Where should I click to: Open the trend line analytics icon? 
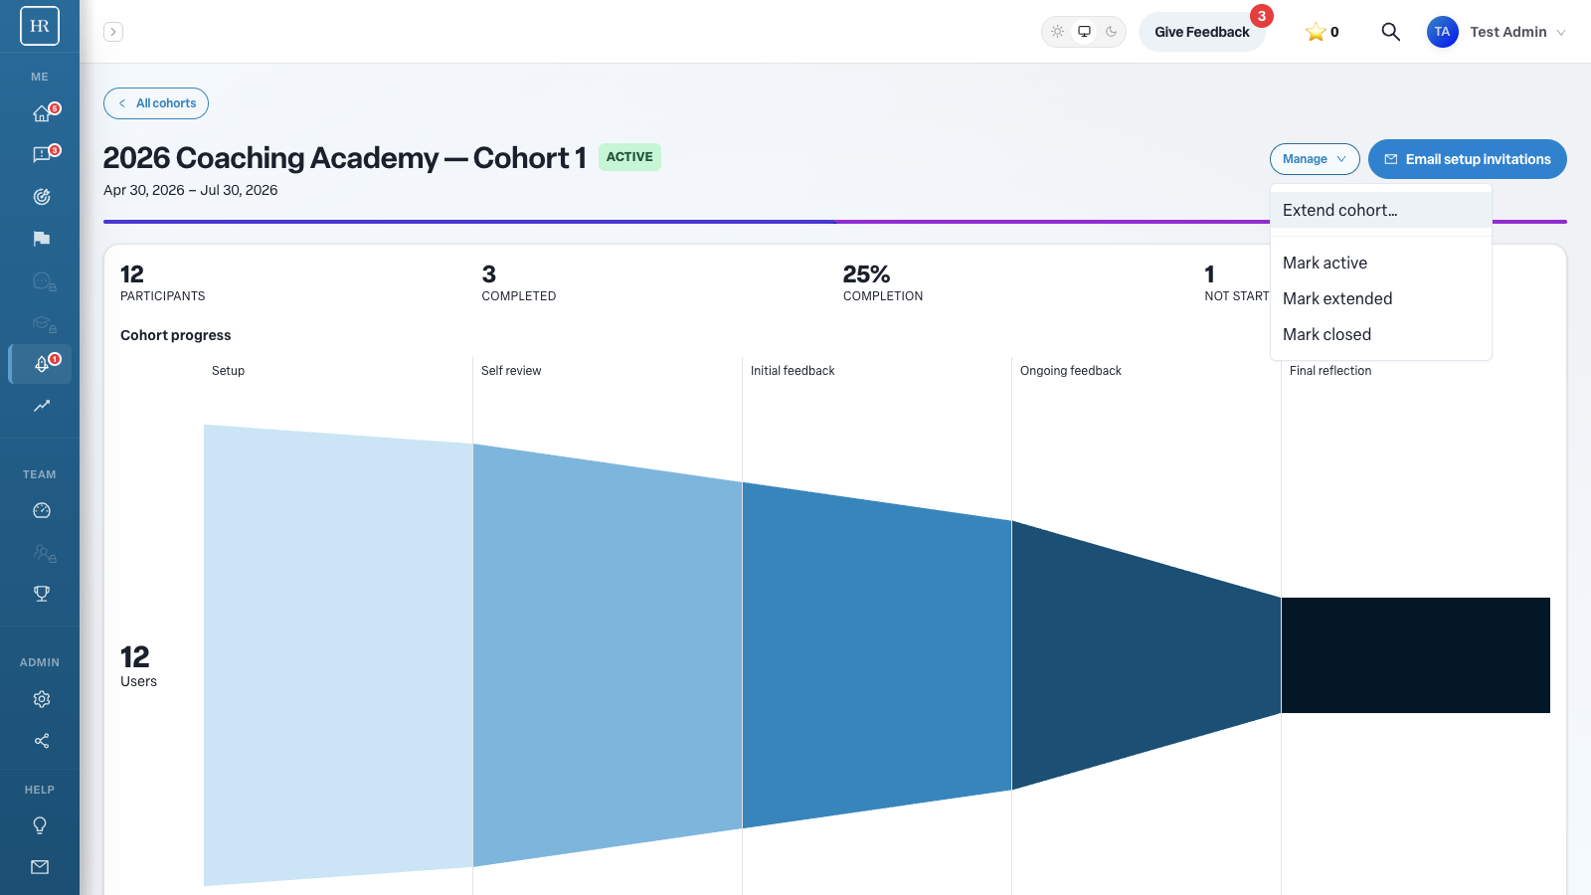tap(42, 406)
